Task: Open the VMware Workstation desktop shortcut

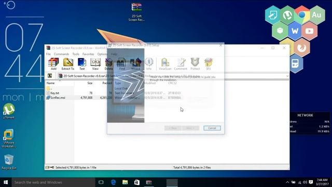Action: 9,139
